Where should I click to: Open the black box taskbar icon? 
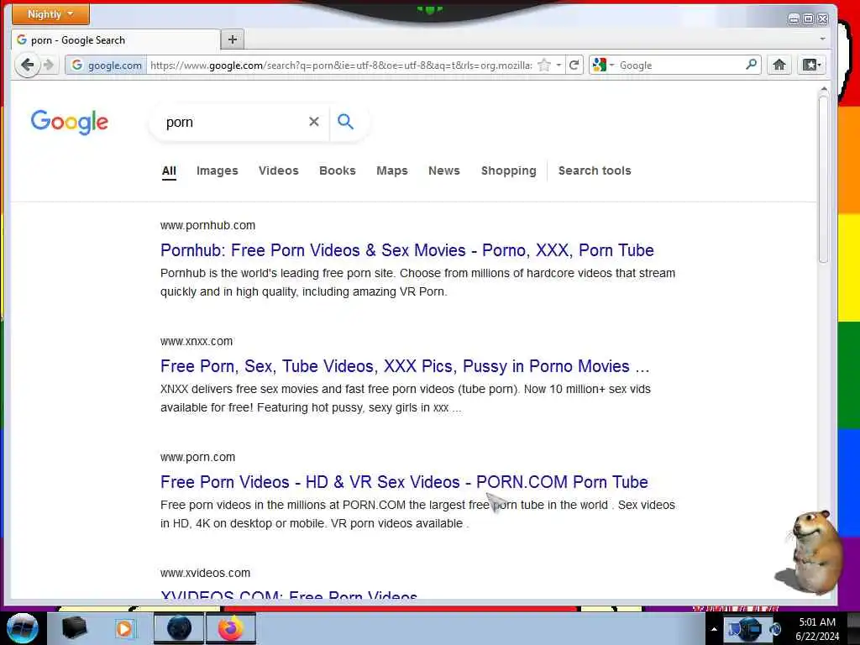[x=74, y=628]
